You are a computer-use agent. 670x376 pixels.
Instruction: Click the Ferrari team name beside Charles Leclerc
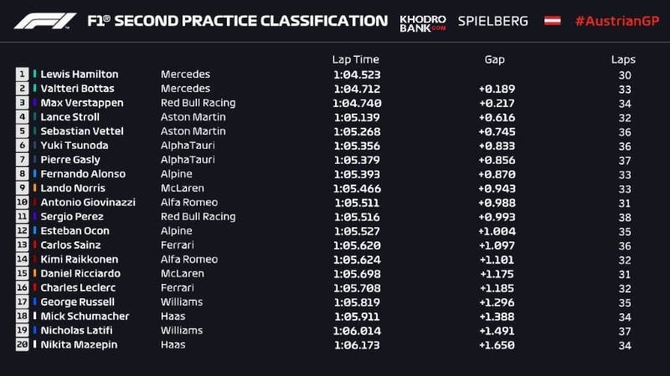tap(177, 287)
